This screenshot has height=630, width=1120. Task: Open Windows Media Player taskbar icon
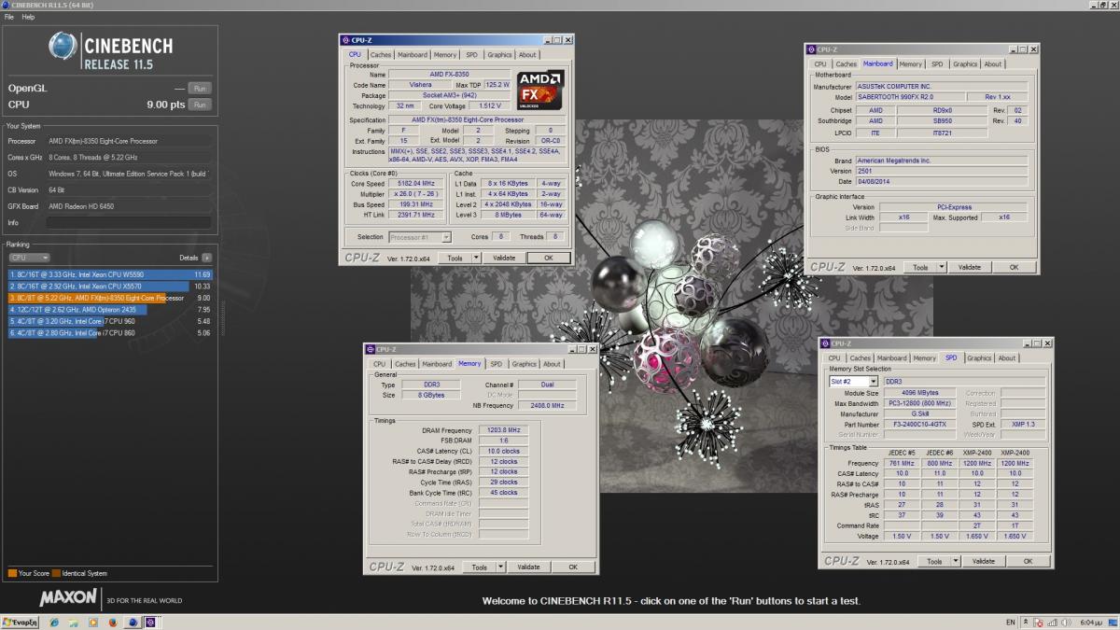[x=92, y=622]
